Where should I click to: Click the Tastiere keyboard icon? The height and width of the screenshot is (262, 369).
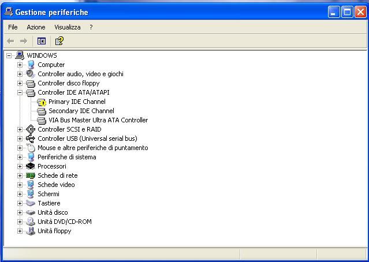tap(31, 203)
